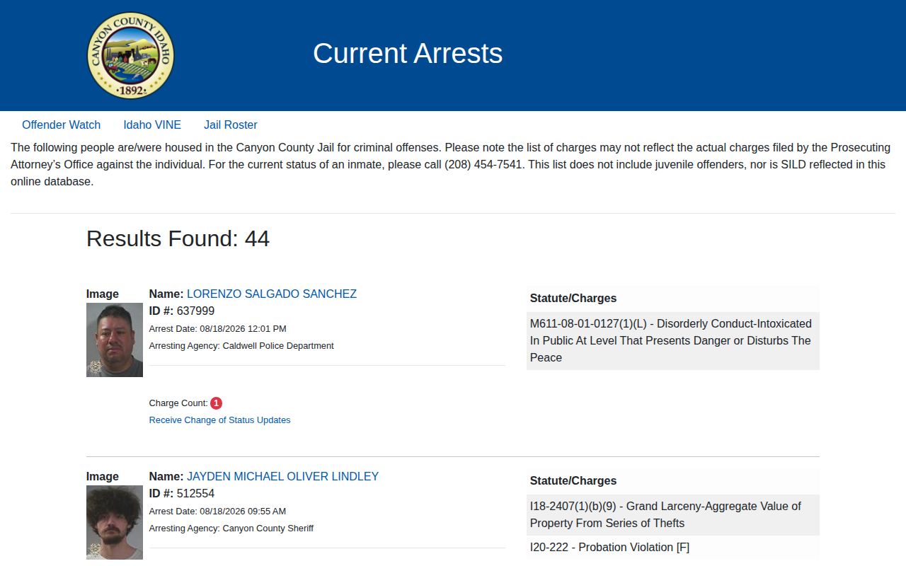Click the Probation Violation [F] charge
Viewport: 906px width, 566px height.
[673, 548]
